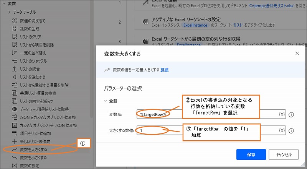Click the 変数名 input field

[x=211, y=114]
